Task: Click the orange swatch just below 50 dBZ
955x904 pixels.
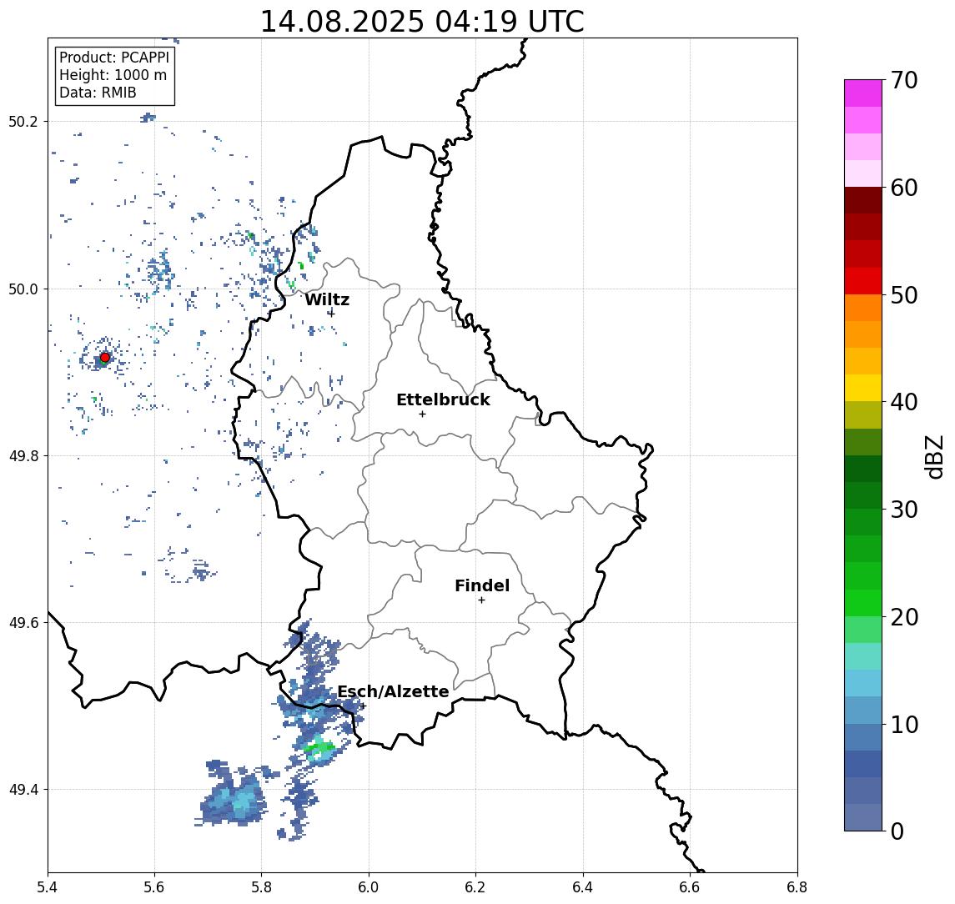Action: (x=863, y=308)
